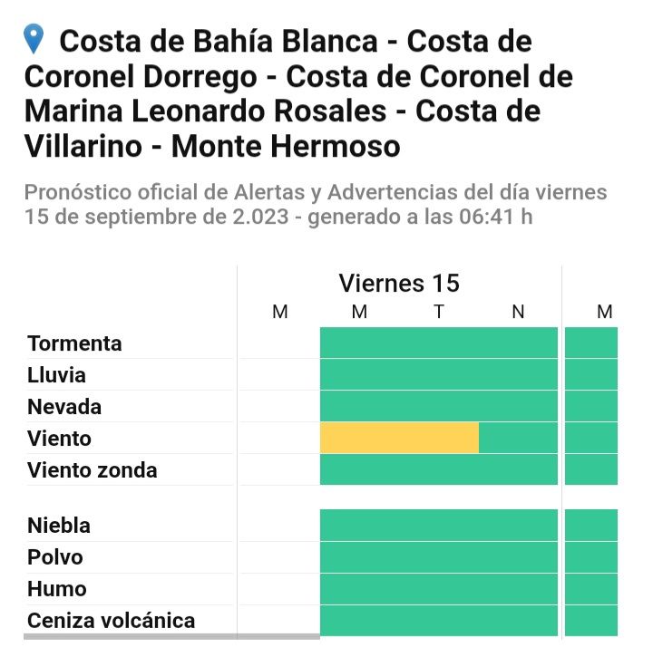Screen dimensions: 653x657
Task: Click the yellow Viento alert bar
Action: [x=399, y=438]
